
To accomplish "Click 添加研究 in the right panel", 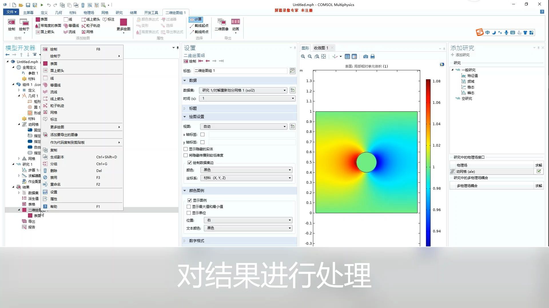I will pos(462,55).
